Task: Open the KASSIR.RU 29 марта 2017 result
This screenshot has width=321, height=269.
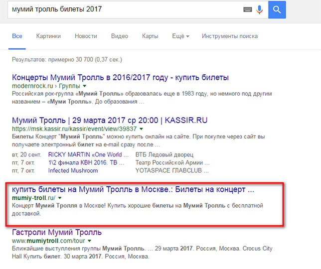Action: tap(110, 120)
